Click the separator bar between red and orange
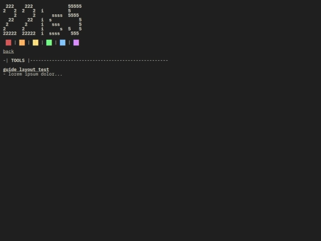321x241 pixels. [15, 43]
